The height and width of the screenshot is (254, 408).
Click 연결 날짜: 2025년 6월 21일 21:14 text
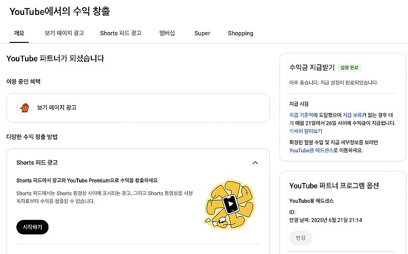(x=325, y=220)
